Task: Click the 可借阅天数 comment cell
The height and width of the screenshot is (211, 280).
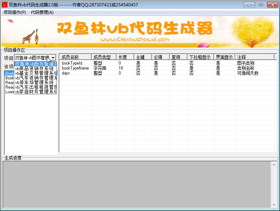Action: click(x=248, y=73)
